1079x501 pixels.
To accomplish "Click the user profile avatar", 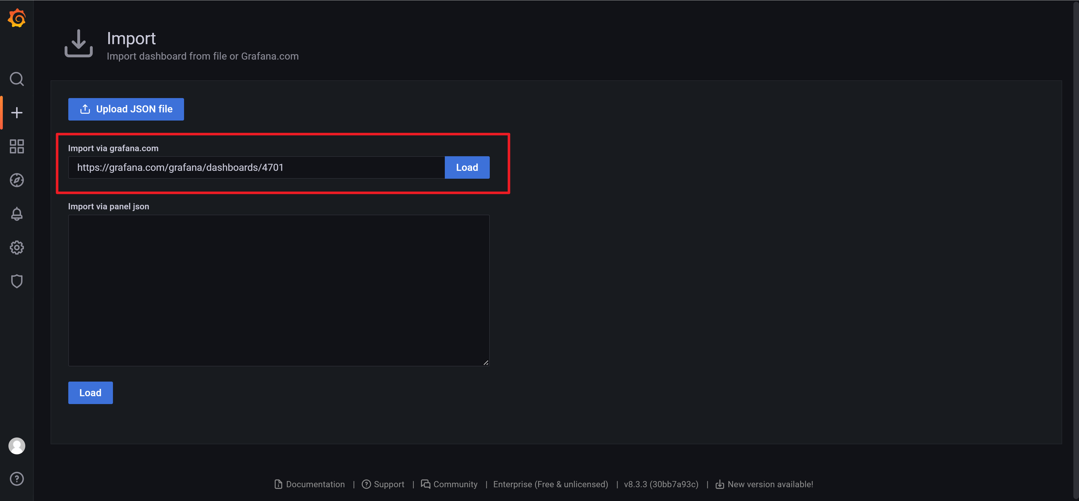I will 17,446.
